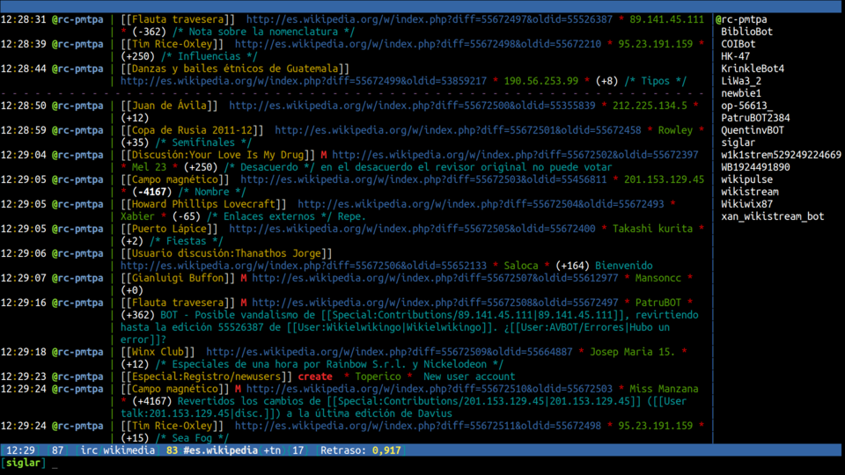The height and width of the screenshot is (475, 845).
Task: Click xan_wikistream_bot in the nick list
Action: click(772, 216)
